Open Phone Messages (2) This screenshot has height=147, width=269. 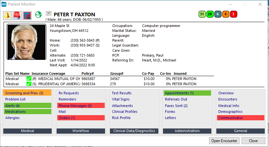[x=81, y=106]
